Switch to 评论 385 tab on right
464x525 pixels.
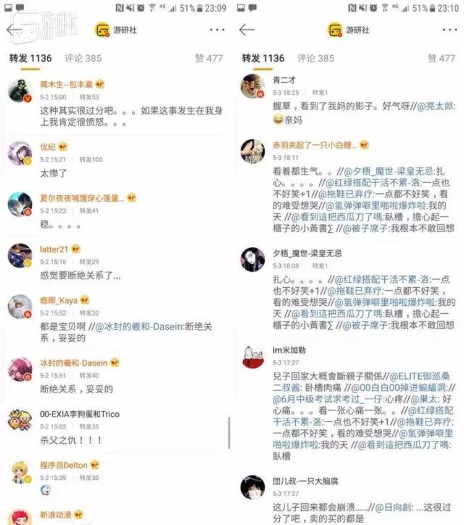316,58
